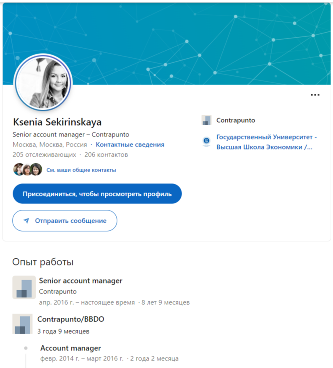Click the 206 контактов text

(x=106, y=154)
